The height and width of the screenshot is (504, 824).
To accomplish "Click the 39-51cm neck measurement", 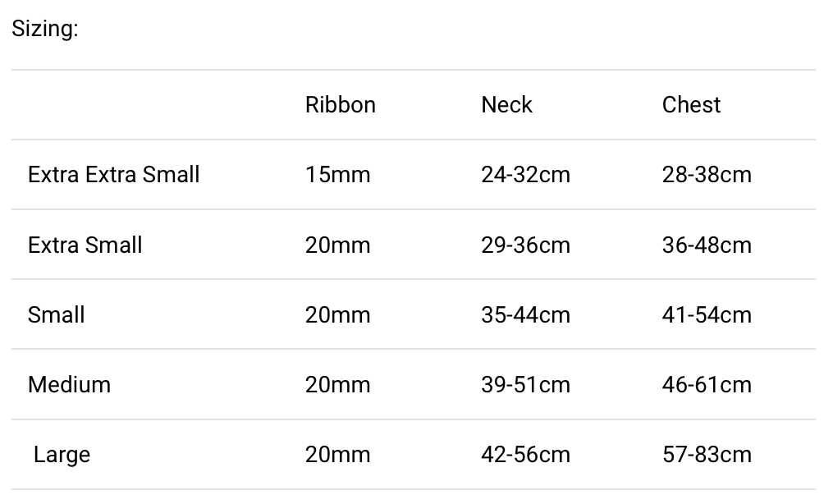I will (x=525, y=385).
